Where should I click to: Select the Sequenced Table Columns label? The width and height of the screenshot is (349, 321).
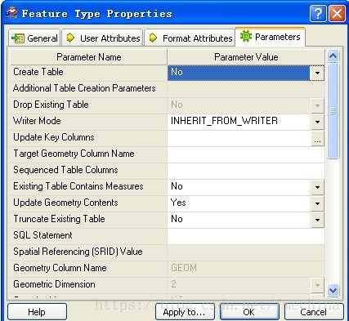65,170
